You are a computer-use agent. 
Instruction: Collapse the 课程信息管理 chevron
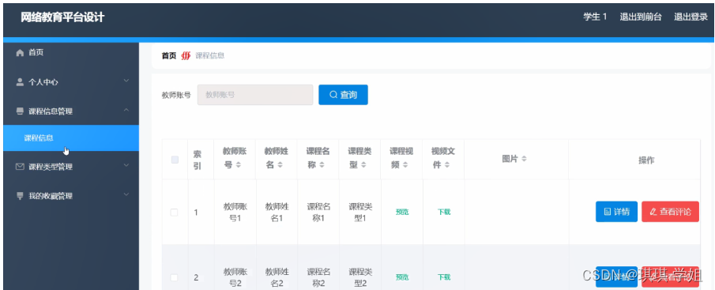point(126,111)
